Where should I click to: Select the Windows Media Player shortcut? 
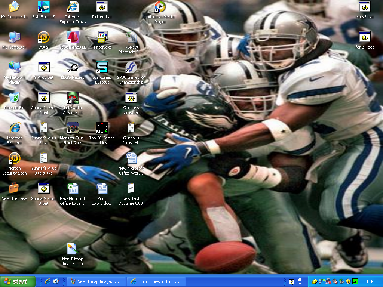pyautogui.click(x=160, y=12)
